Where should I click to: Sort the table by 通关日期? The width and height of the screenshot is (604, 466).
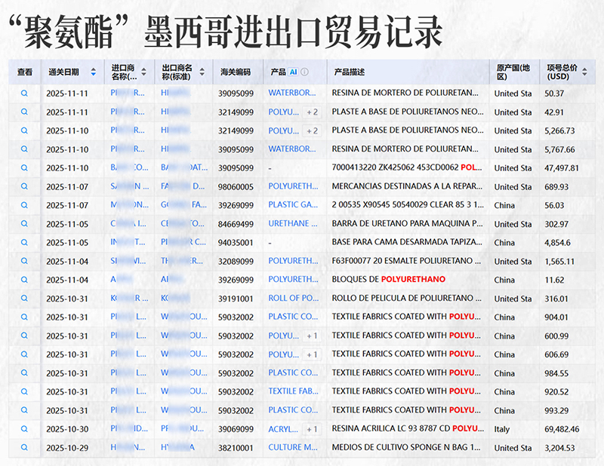94,72
